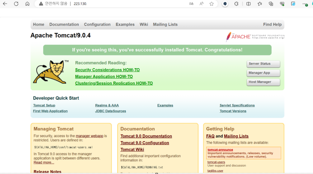Activate the read aloud icon
Image resolution: width=313 pixels, height=174 pixels.
tap(201, 4)
